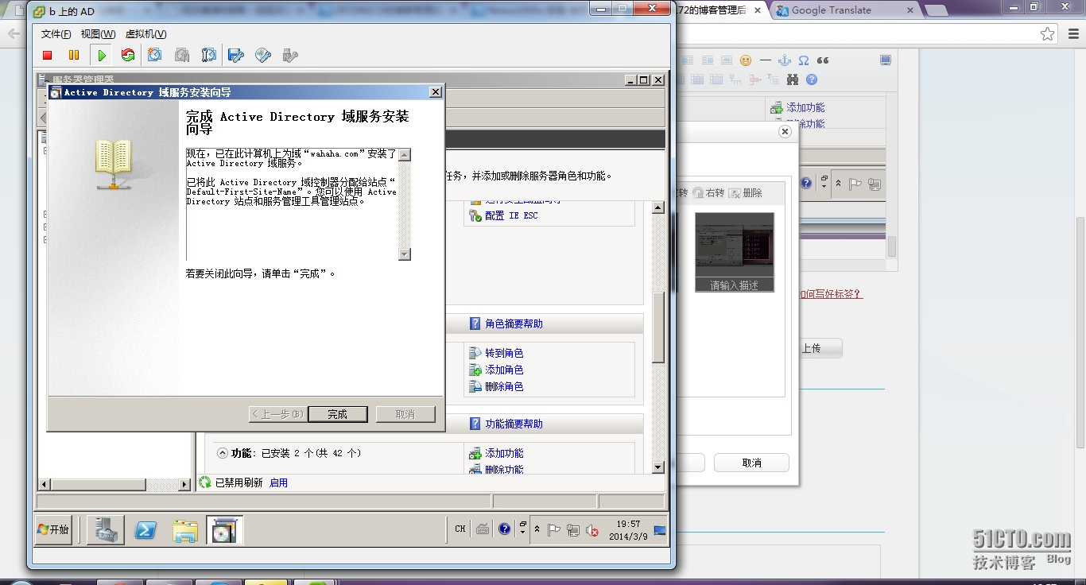Click the USB device settings icon

point(290,55)
